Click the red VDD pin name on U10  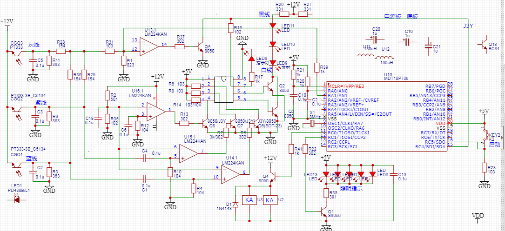click(440, 123)
